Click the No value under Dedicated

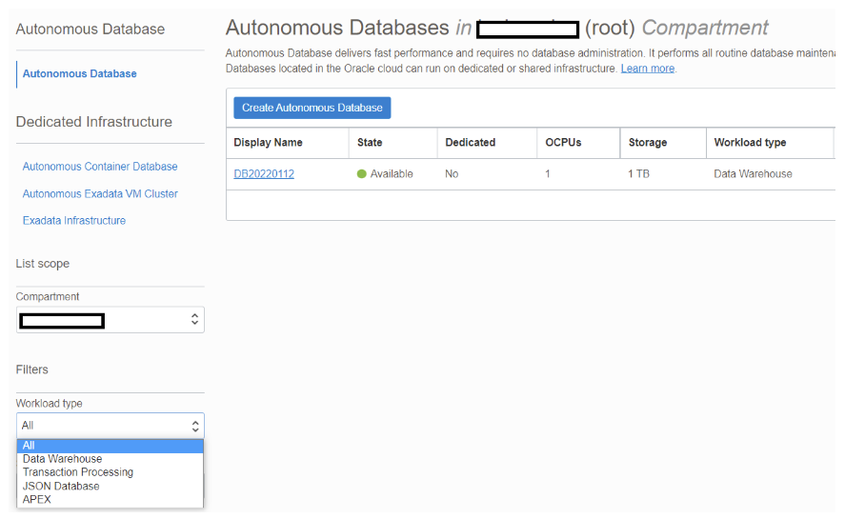coord(452,174)
